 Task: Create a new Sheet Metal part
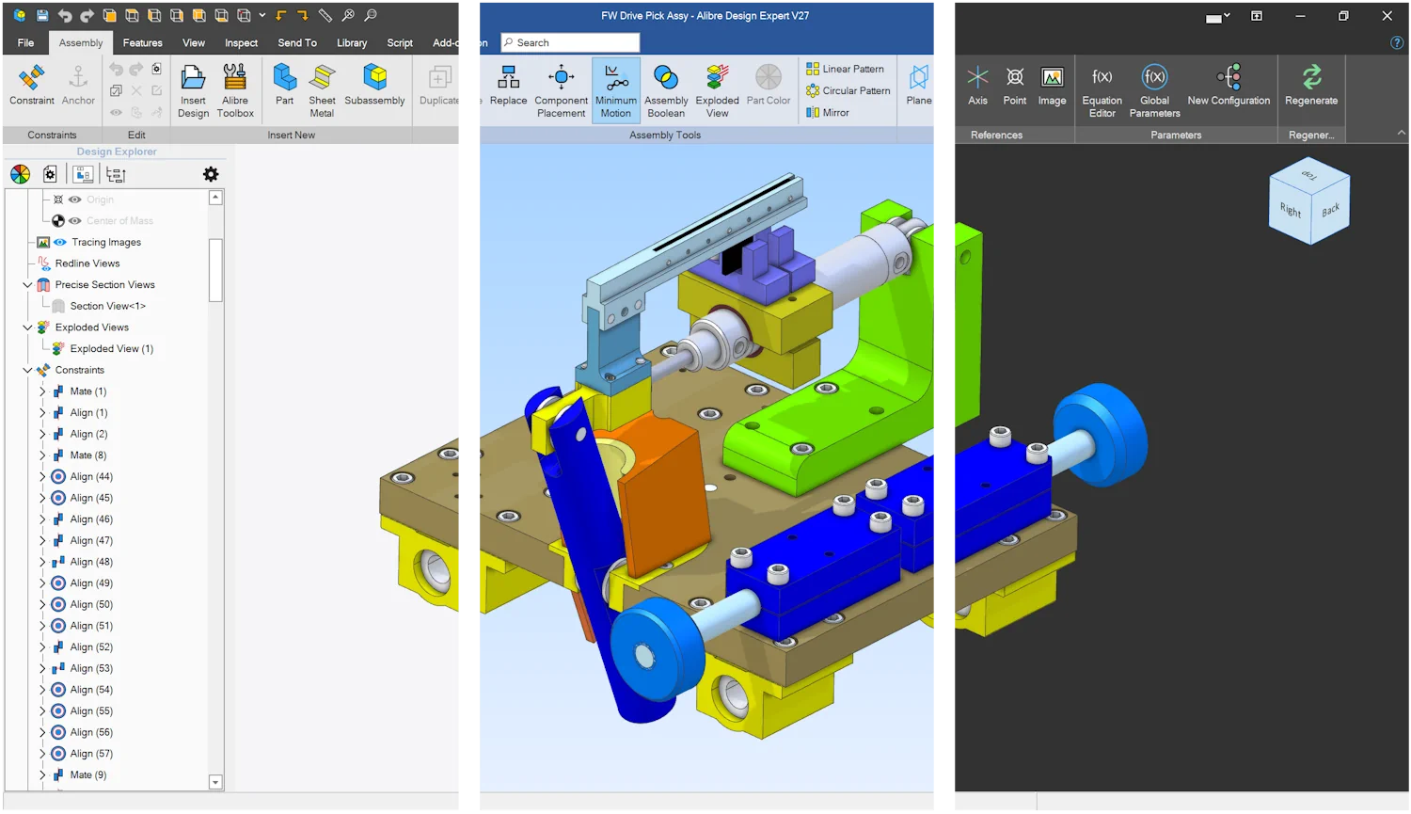tap(322, 89)
